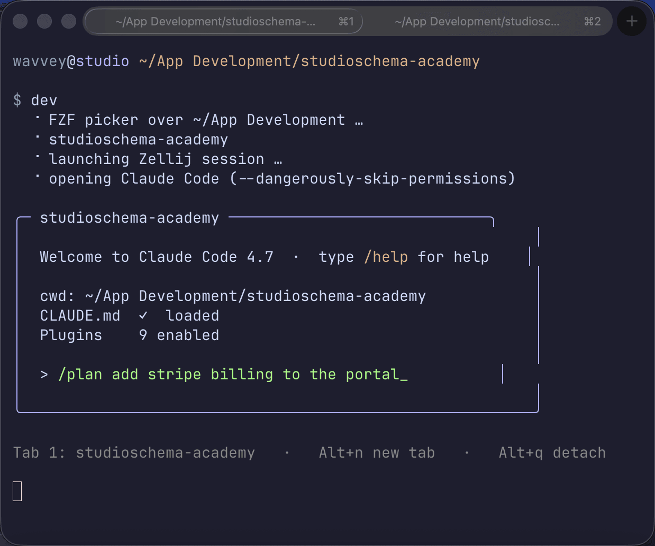Viewport: 655px width, 546px height.
Task: Click the shell cursor block at bottom
Action: (x=17, y=492)
